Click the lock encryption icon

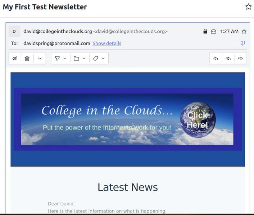click(205, 32)
